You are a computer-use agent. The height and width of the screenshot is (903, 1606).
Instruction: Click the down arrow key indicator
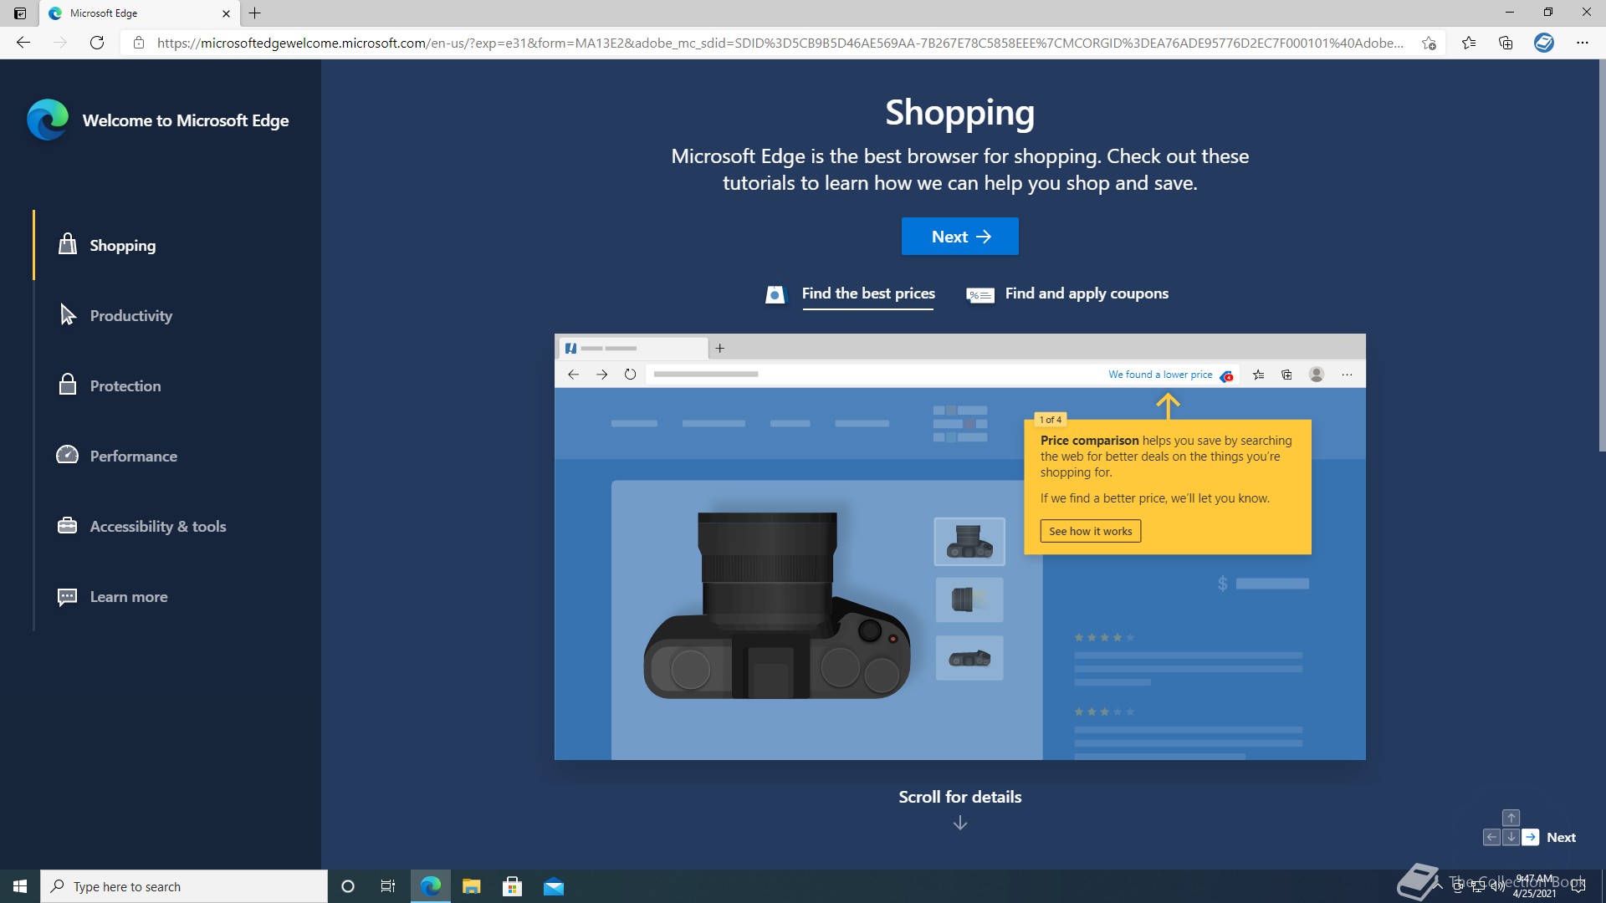[x=1511, y=837]
